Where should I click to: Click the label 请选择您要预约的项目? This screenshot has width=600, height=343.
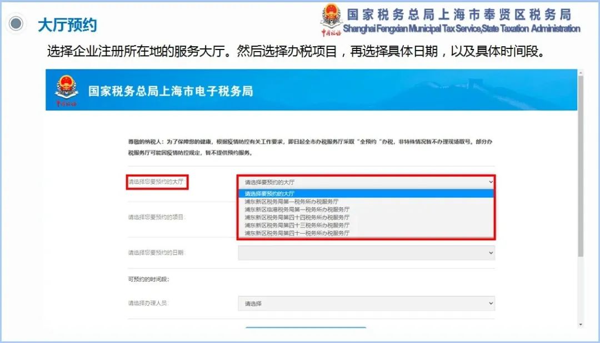(157, 217)
